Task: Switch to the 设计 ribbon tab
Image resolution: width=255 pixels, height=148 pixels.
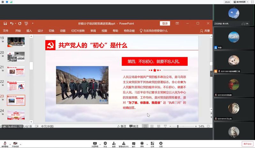Action: (x=40, y=31)
